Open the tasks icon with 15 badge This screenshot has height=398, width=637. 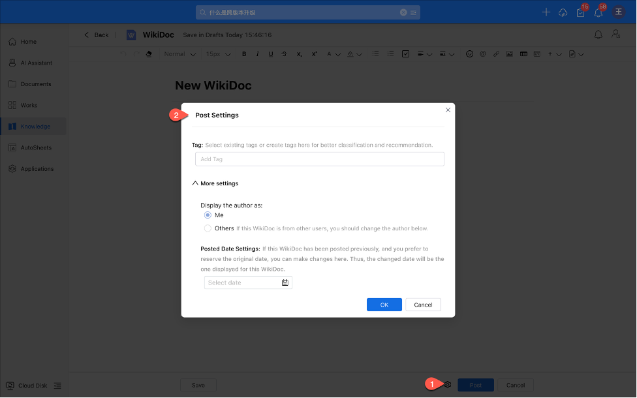coord(580,12)
